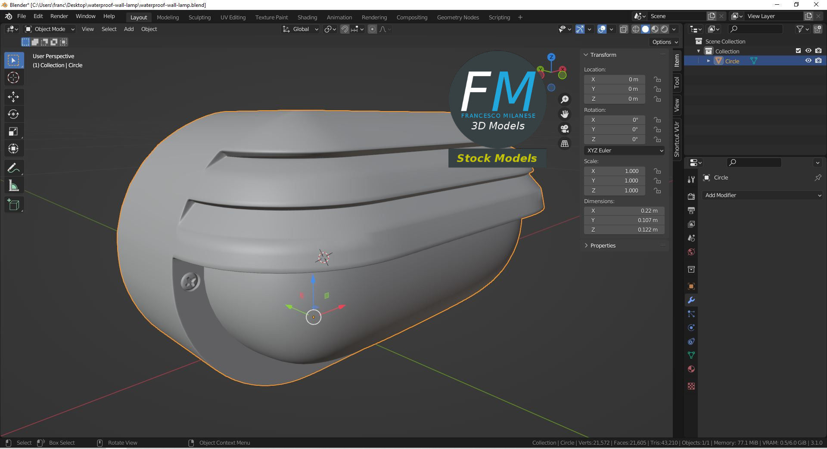The width and height of the screenshot is (827, 449).
Task: Open Global transform orientation dropdown
Action: (300, 29)
